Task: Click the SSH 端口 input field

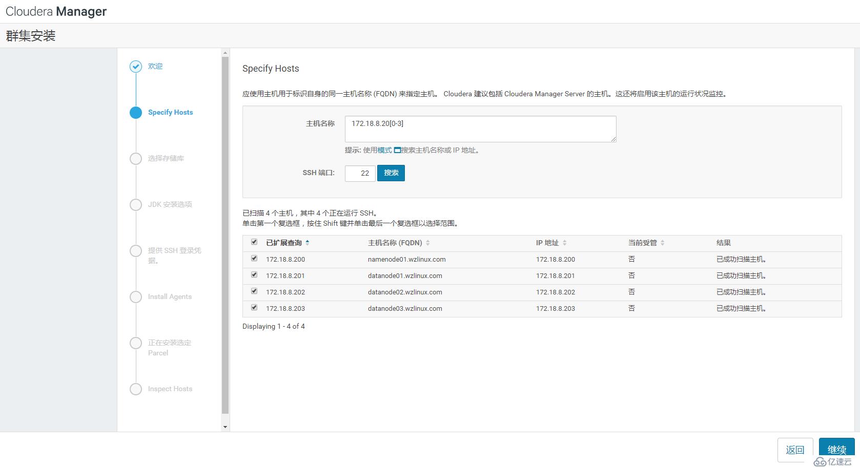Action: [360, 173]
